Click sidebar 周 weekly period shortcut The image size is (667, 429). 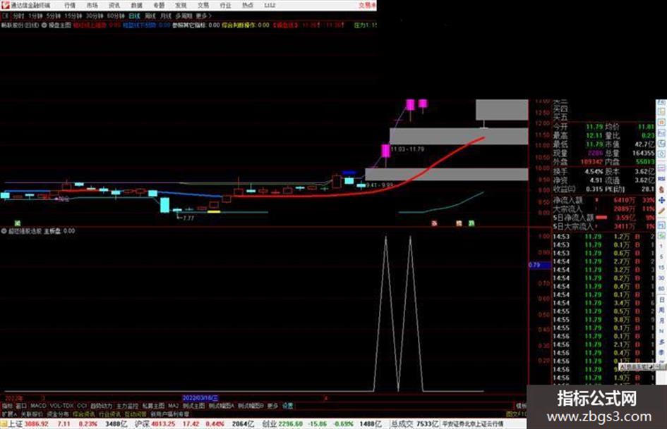click(661, 310)
